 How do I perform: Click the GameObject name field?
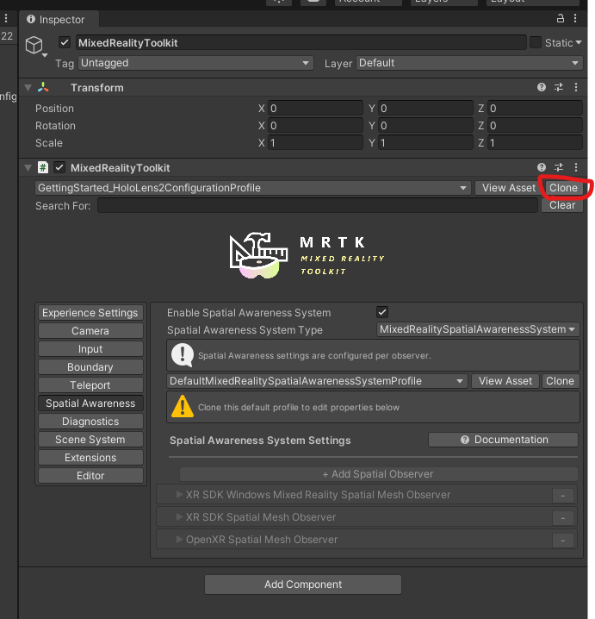(301, 42)
